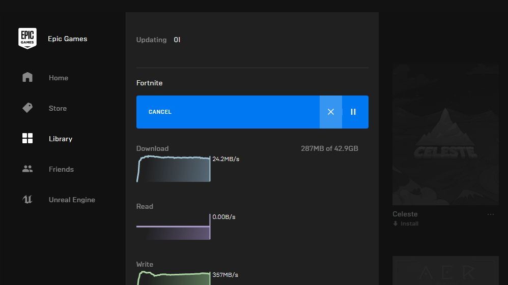Click the Updating status label
Image resolution: width=508 pixels, height=285 pixels.
point(151,40)
